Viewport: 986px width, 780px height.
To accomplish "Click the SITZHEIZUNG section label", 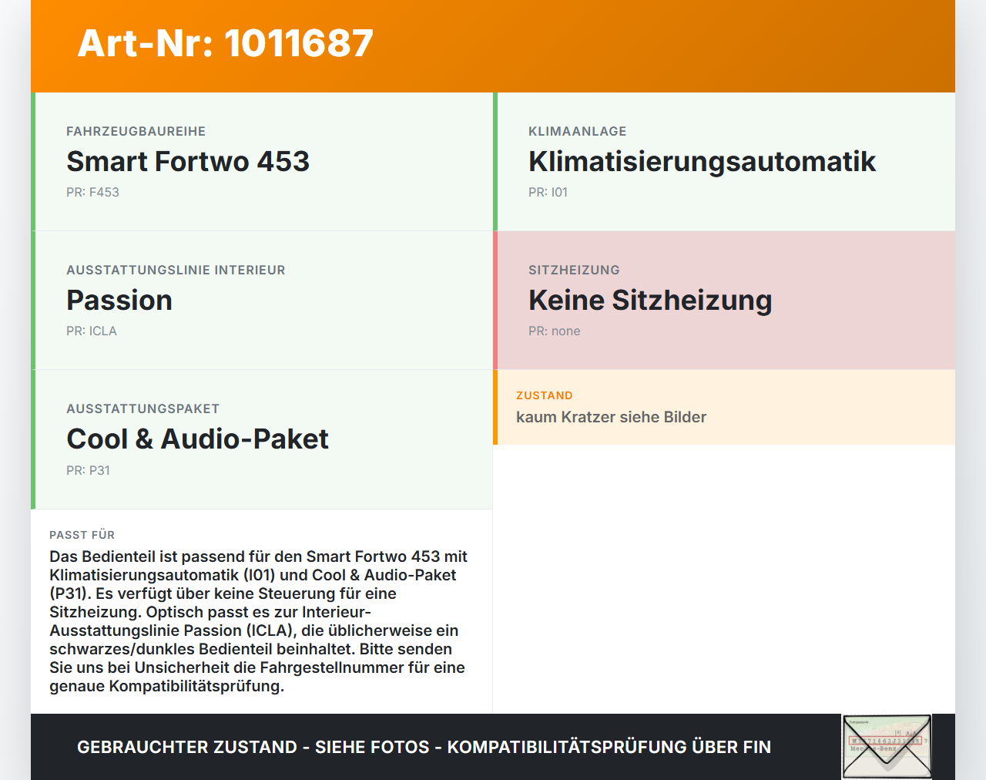I will 574,270.
